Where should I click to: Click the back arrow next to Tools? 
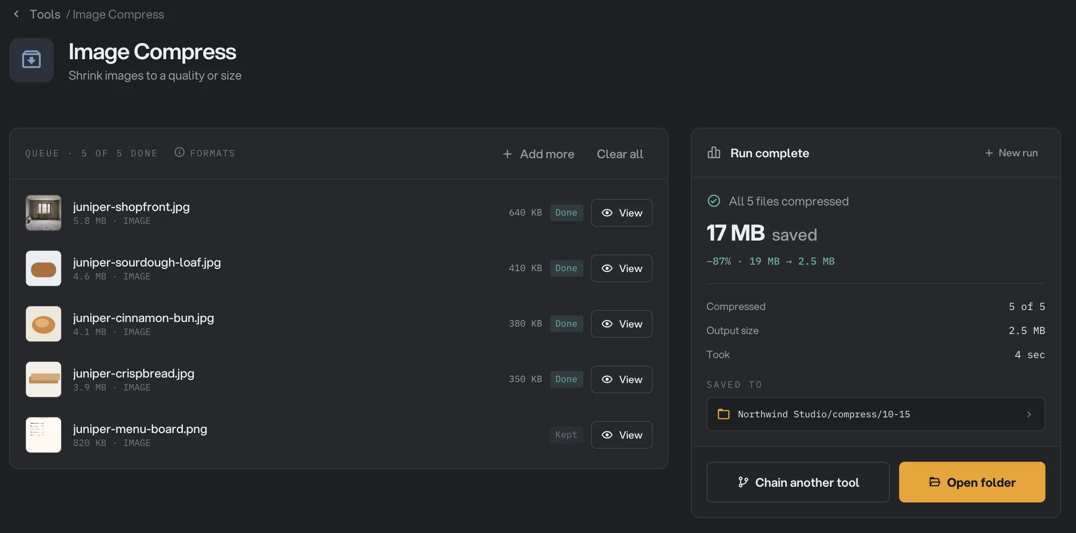coord(16,14)
